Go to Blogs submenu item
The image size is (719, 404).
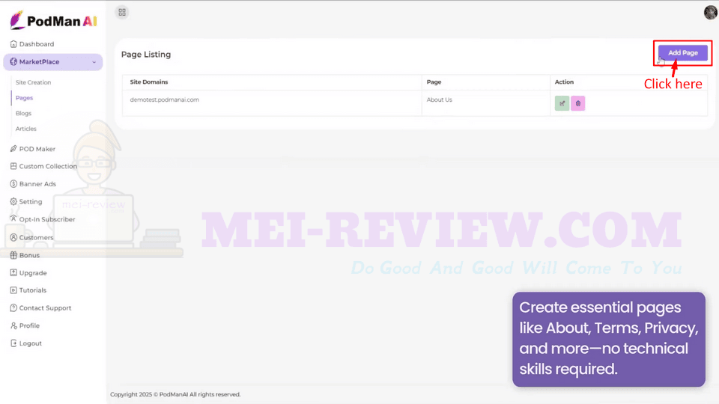[x=23, y=113]
